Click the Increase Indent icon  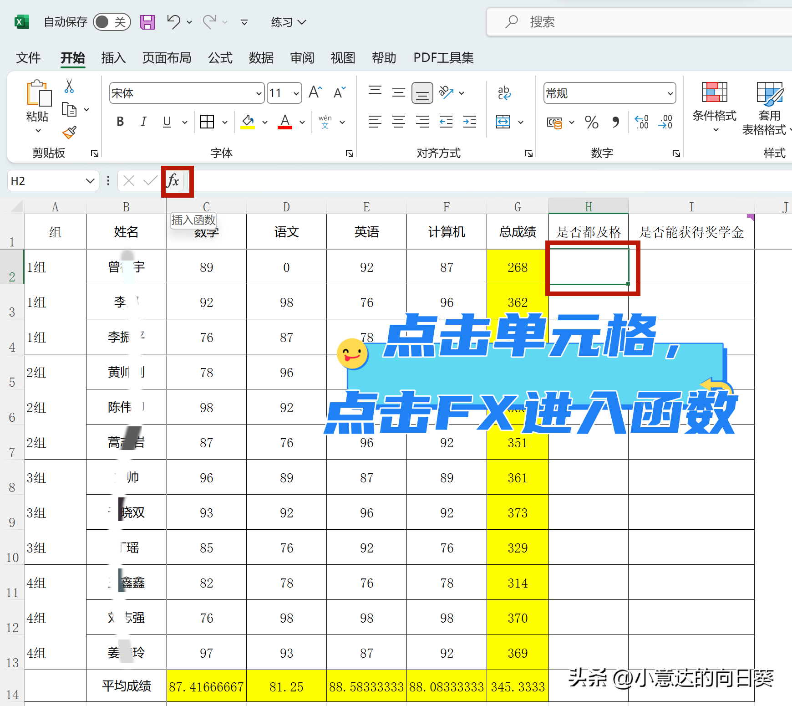point(470,122)
